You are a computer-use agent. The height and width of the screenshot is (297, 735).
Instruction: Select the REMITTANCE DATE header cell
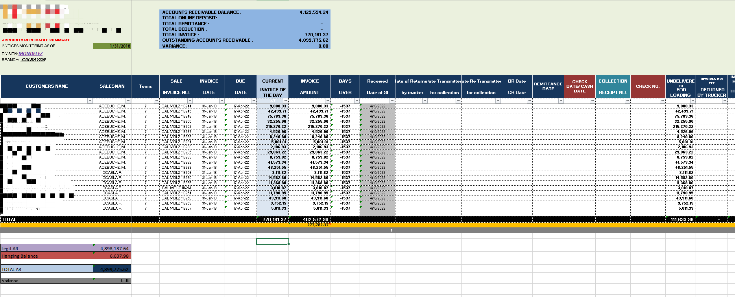click(548, 86)
